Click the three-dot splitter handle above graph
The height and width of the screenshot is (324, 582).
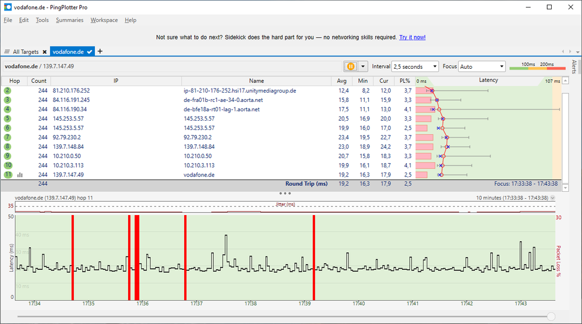click(285, 193)
